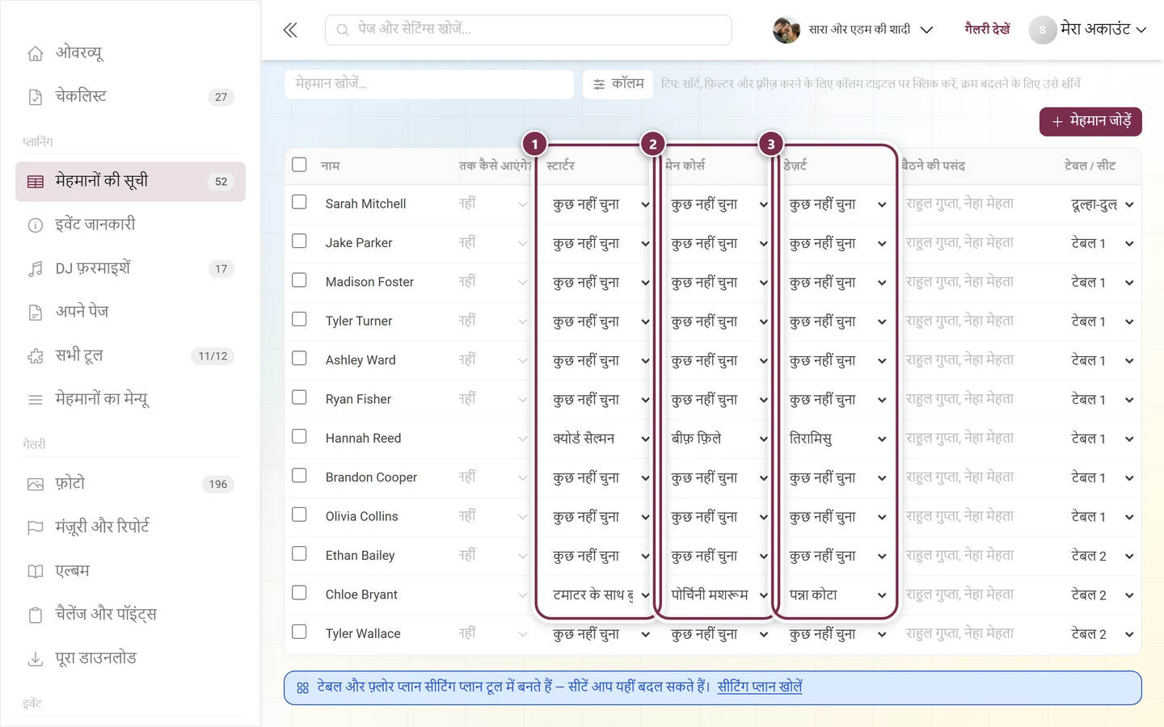
Task: Click the मेहमान खोजें search field
Action: coord(429,84)
